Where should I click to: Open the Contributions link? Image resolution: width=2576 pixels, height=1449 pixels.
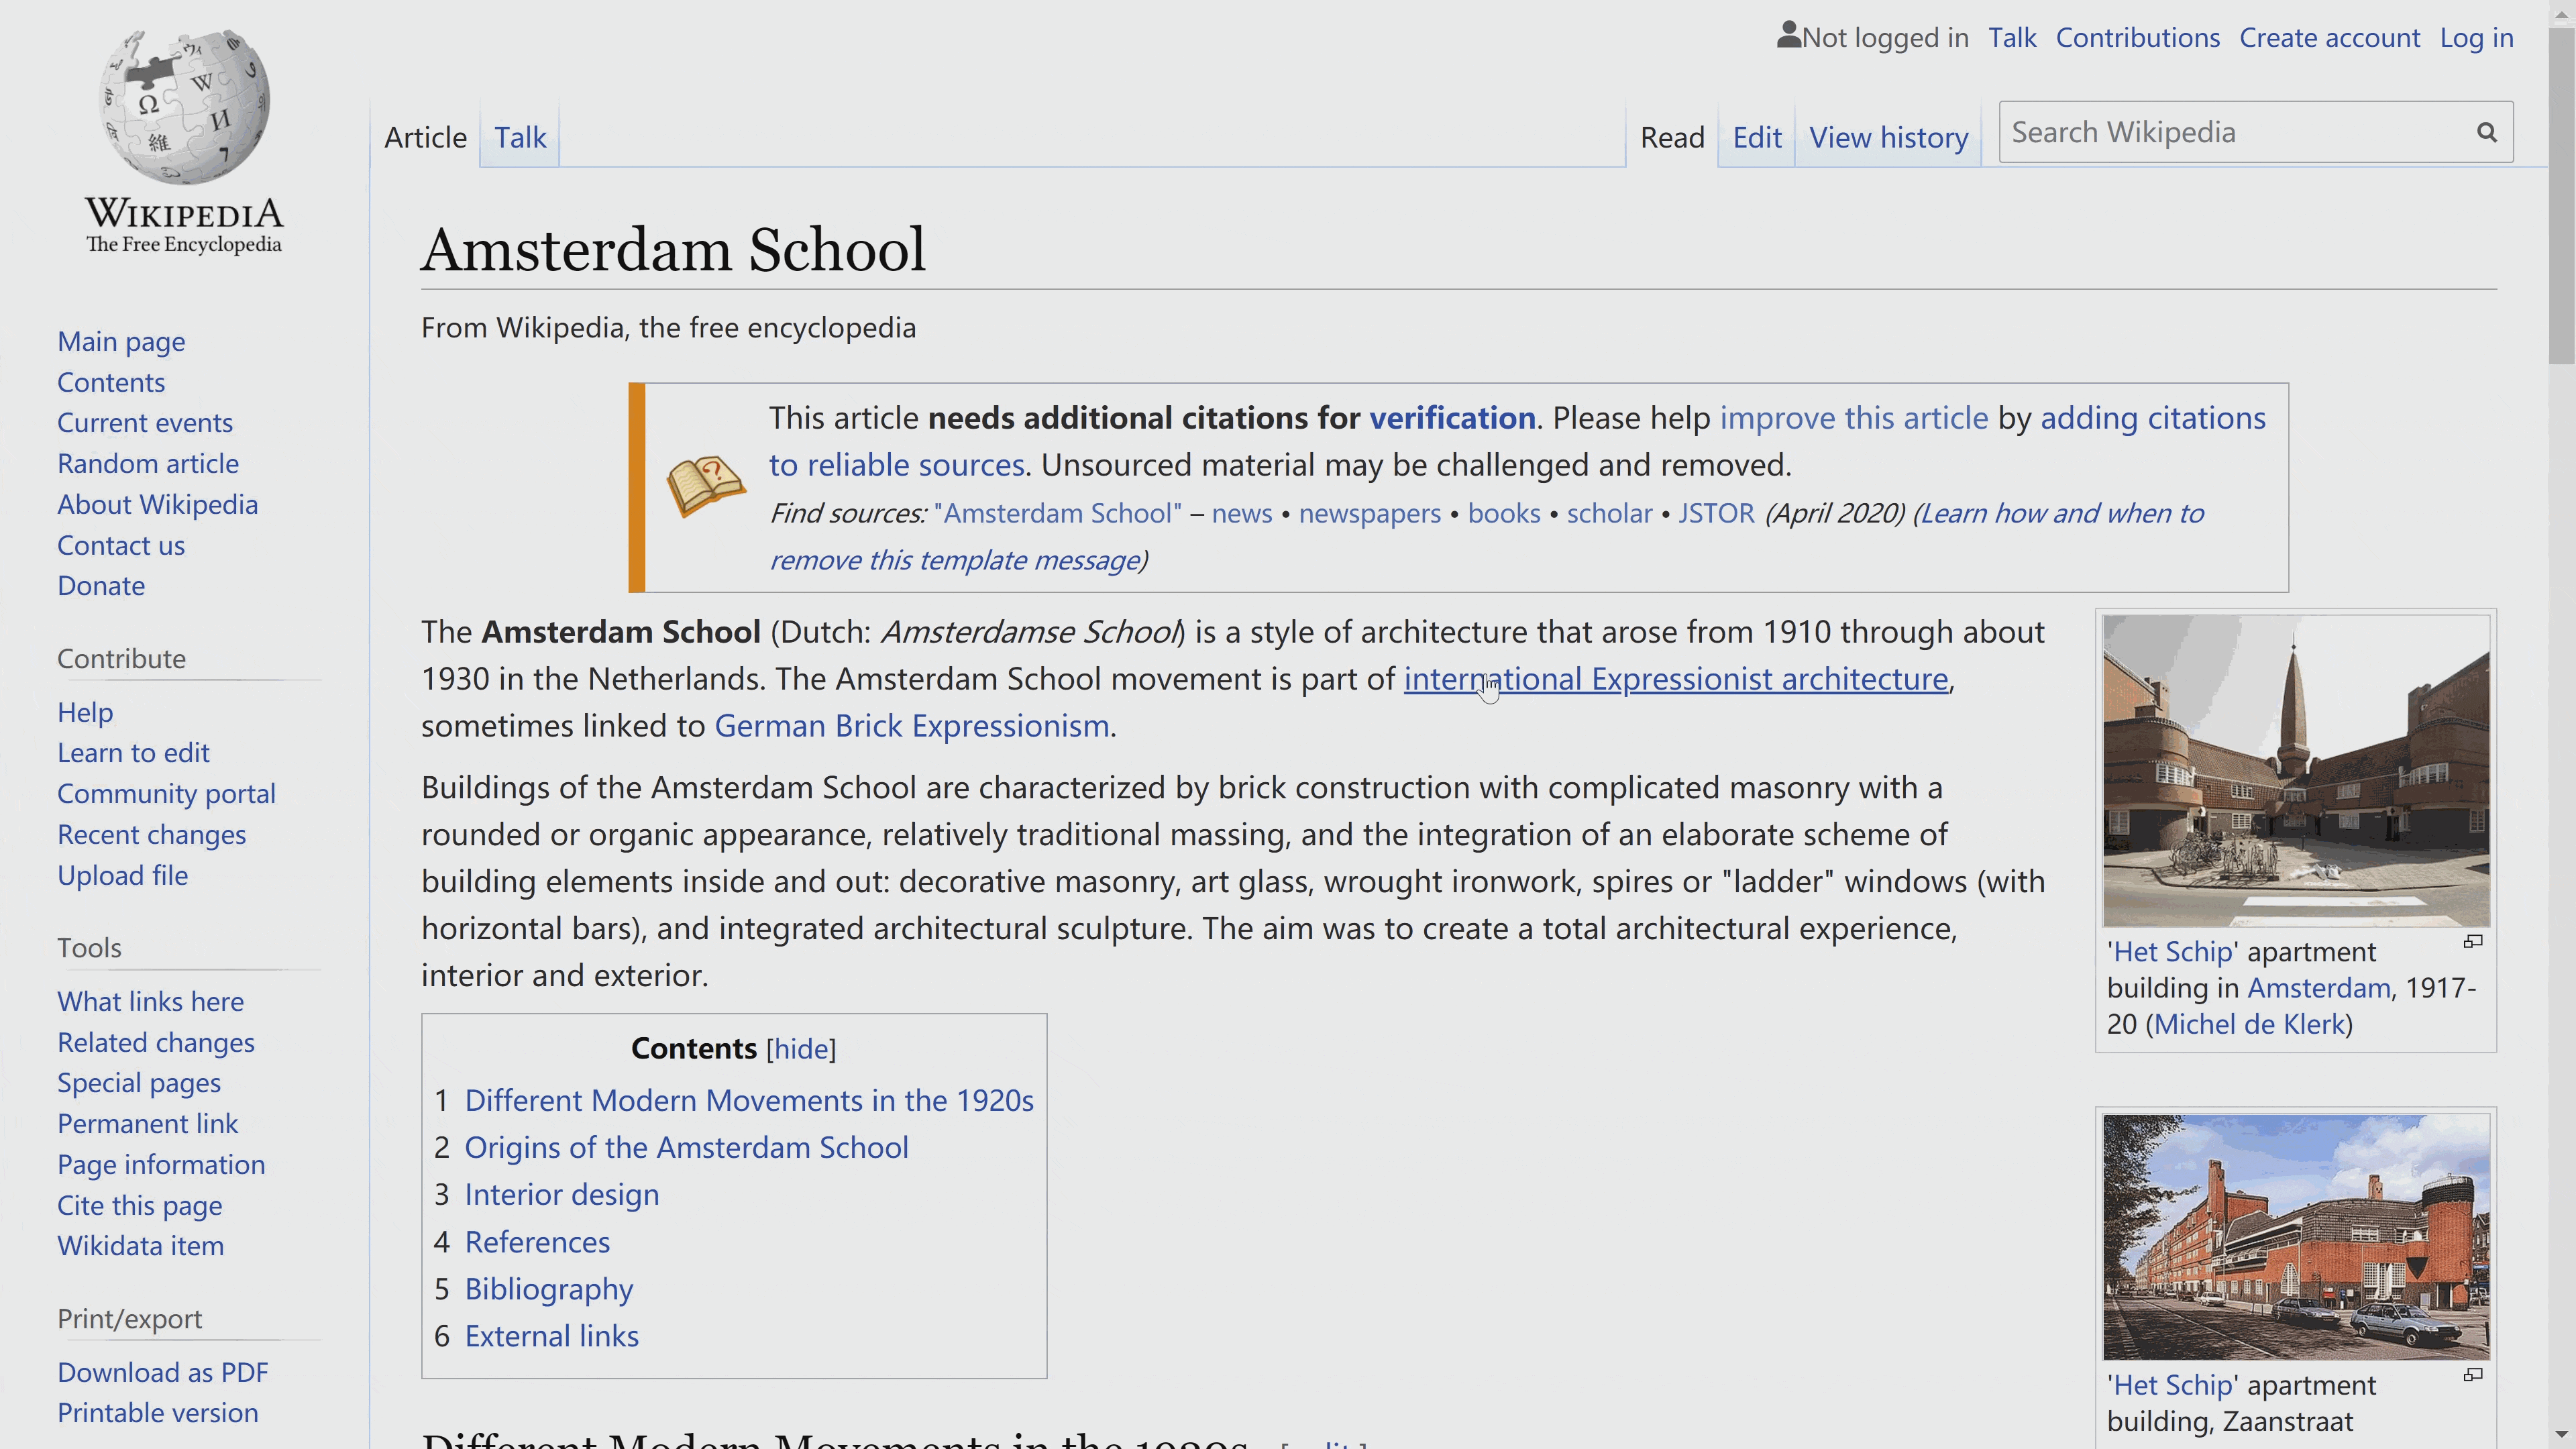(2137, 38)
